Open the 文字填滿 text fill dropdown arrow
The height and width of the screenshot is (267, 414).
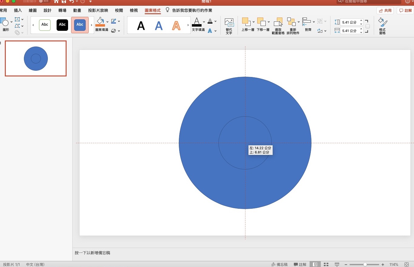point(204,22)
